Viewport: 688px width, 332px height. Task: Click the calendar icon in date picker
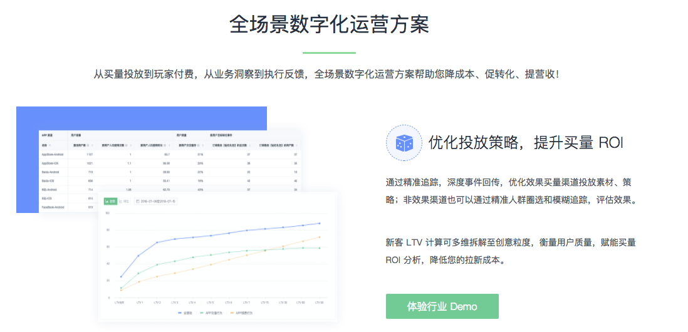coord(138,201)
